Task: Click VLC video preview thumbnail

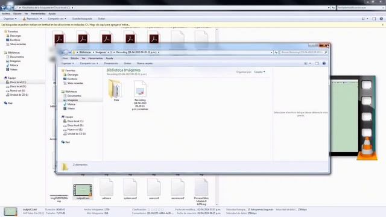Action: [x=354, y=118]
